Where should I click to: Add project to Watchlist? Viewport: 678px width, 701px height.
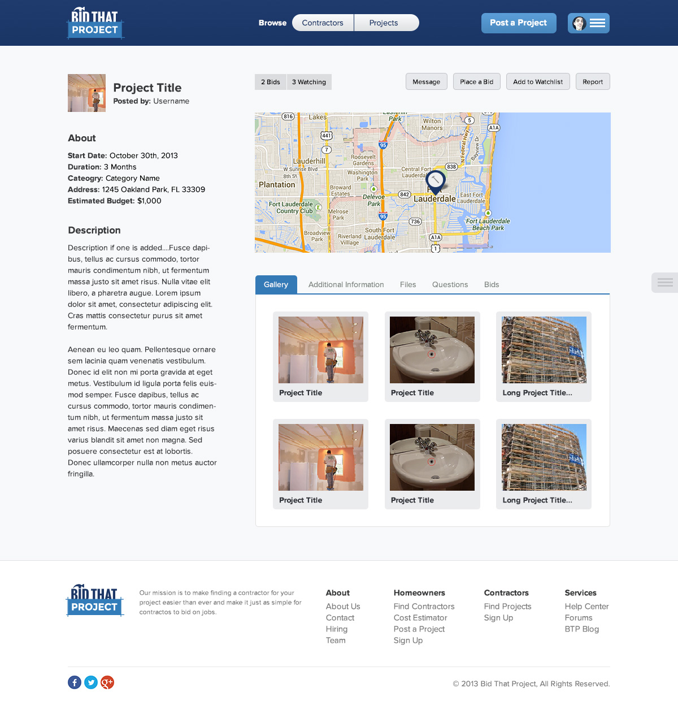(x=538, y=81)
